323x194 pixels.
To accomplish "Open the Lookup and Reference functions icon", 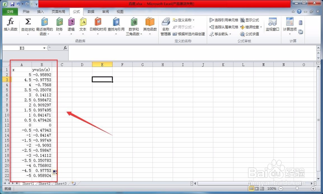I will pyautogui.click(x=116, y=22).
